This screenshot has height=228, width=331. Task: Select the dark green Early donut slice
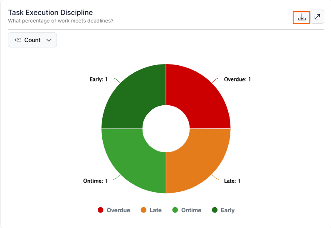134,97
